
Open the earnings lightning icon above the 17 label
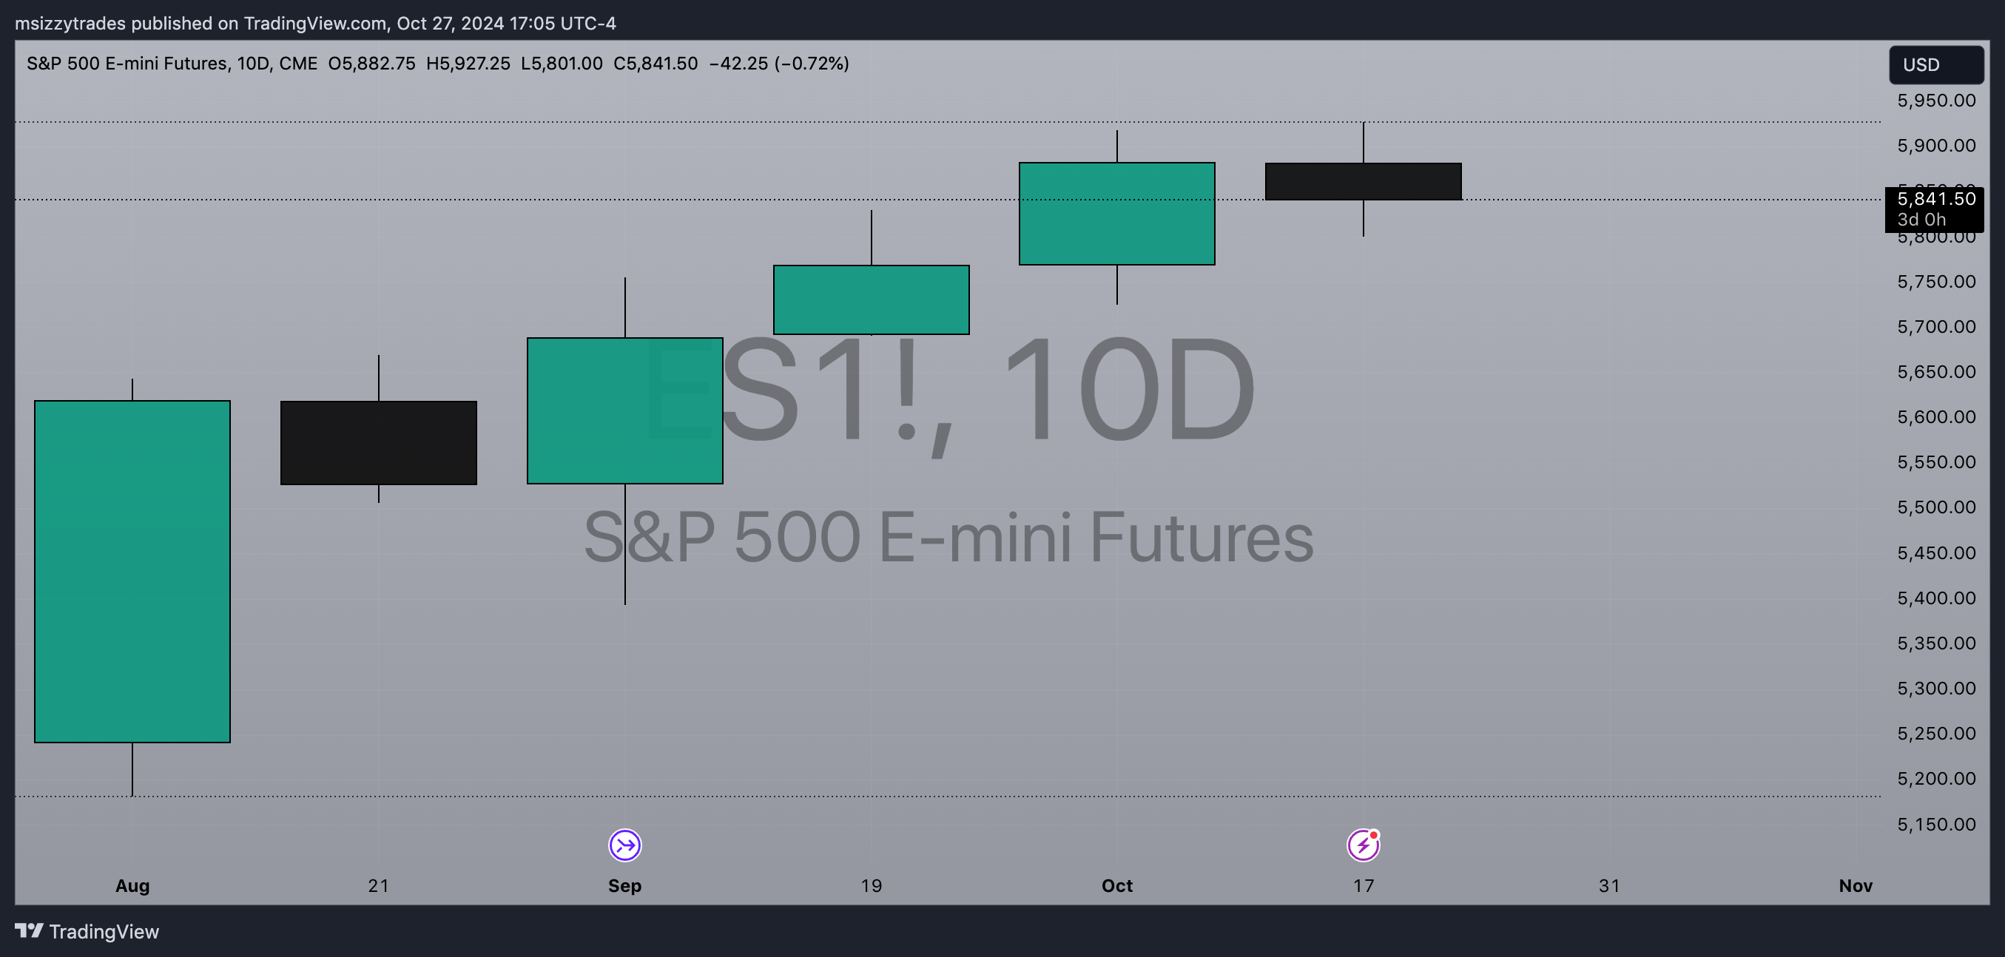coord(1363,845)
